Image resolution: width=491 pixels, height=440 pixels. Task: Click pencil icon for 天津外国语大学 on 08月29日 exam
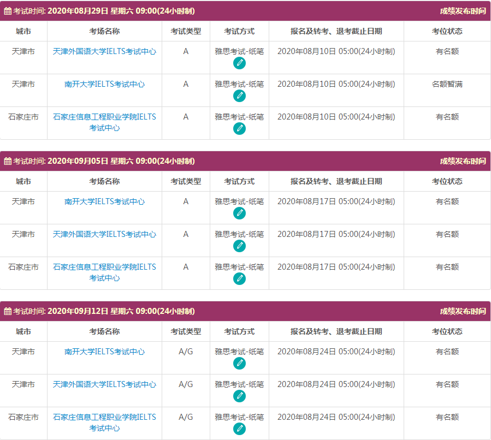pos(239,63)
